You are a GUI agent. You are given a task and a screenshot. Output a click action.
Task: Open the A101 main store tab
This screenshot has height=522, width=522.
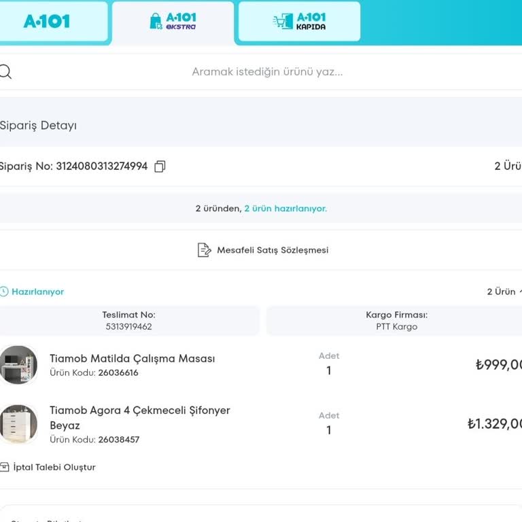pyautogui.click(x=53, y=21)
